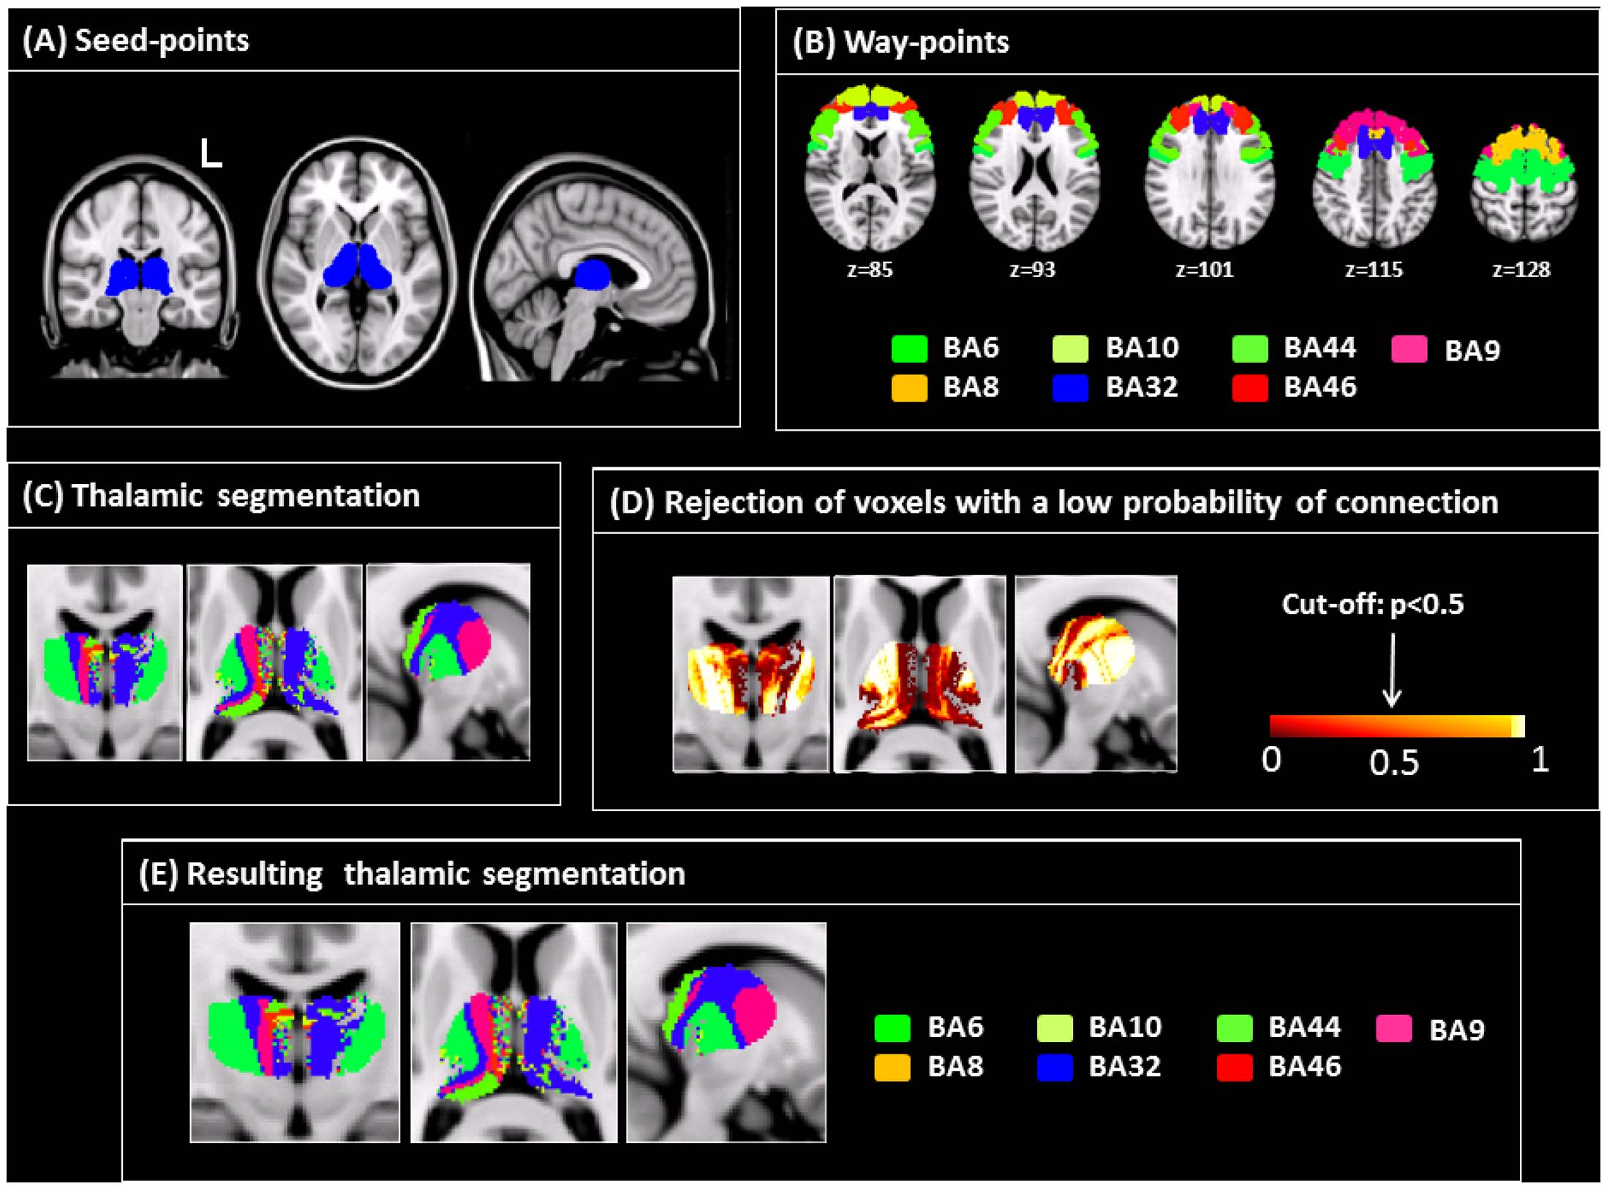Click the BA10 swatch in panel E legend

pyautogui.click(x=1054, y=1027)
